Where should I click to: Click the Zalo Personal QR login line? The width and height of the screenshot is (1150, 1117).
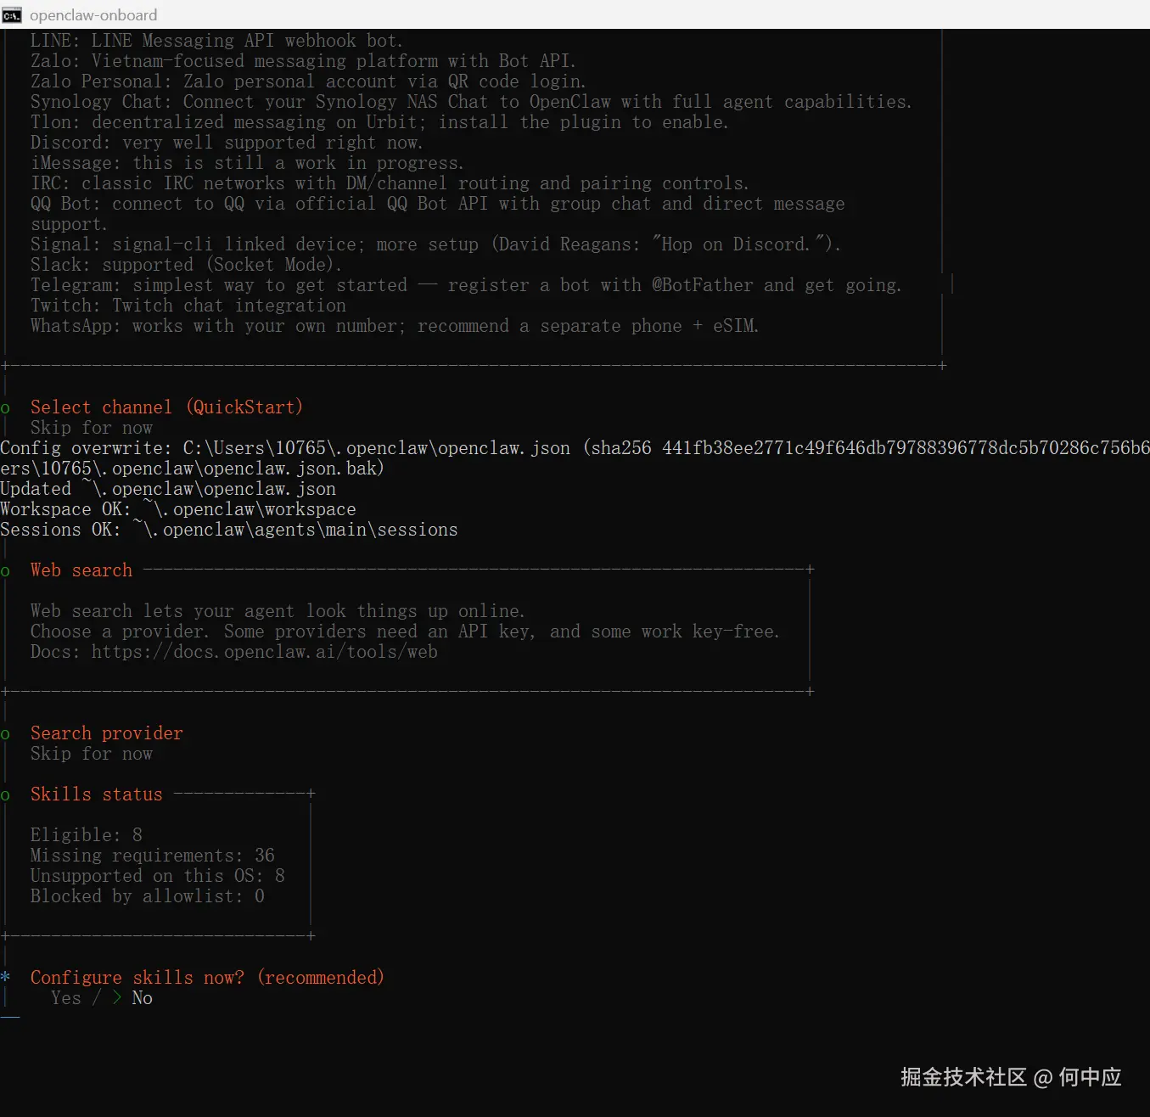click(308, 81)
